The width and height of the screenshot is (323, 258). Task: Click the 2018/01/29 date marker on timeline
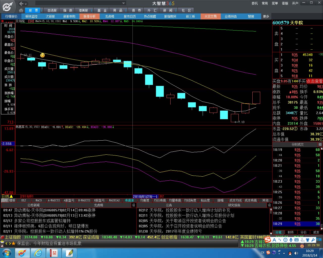click(x=146, y=196)
